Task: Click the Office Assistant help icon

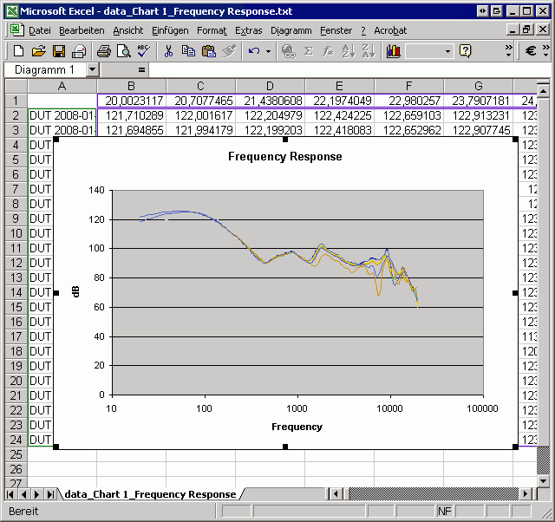Action: coord(465,51)
